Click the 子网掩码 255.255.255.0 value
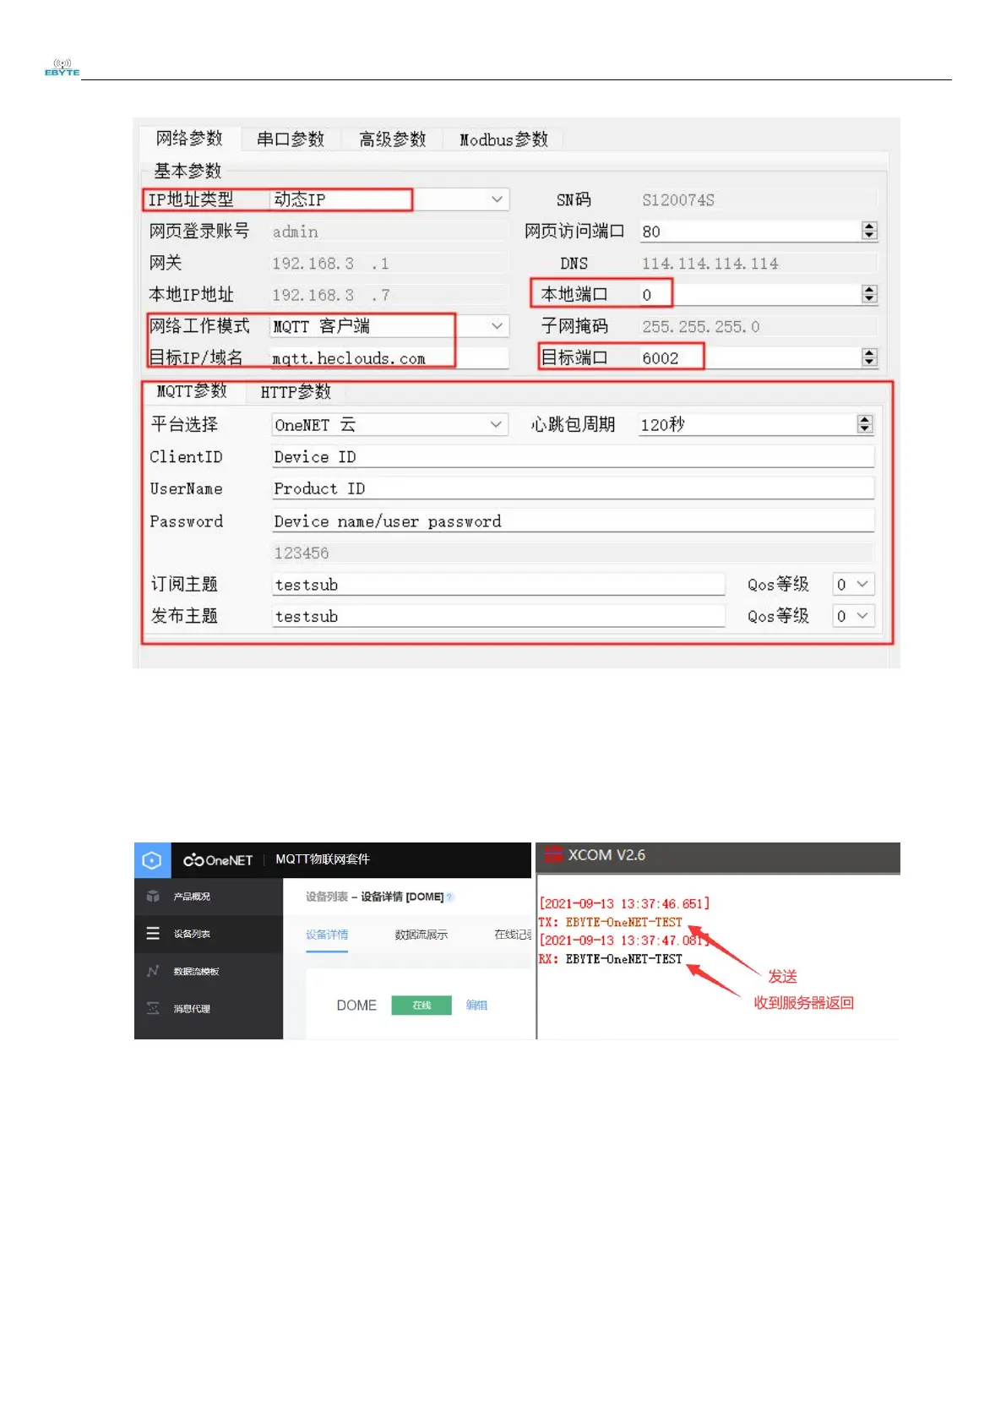1006x1423 pixels. coord(701,326)
